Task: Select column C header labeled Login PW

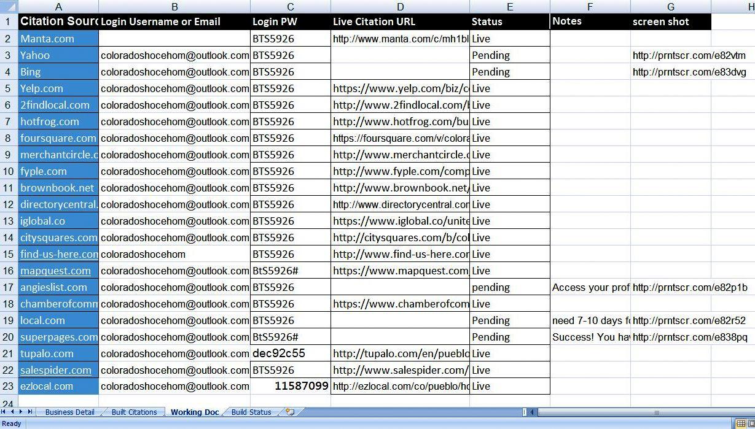Action: click(290, 6)
